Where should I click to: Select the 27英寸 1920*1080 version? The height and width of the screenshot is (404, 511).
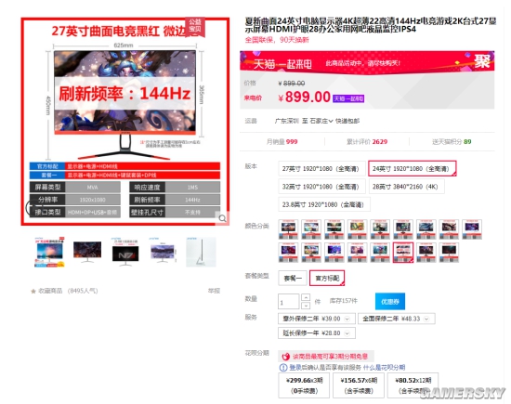click(x=321, y=169)
